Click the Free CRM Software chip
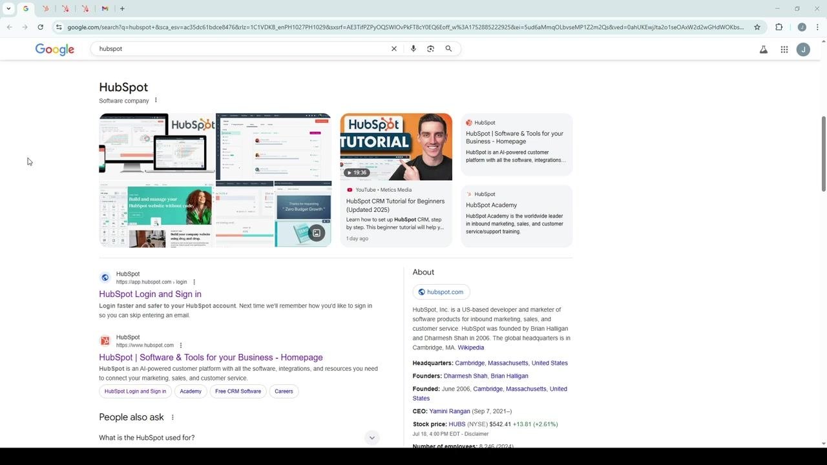This screenshot has height=465, width=827. (x=238, y=391)
